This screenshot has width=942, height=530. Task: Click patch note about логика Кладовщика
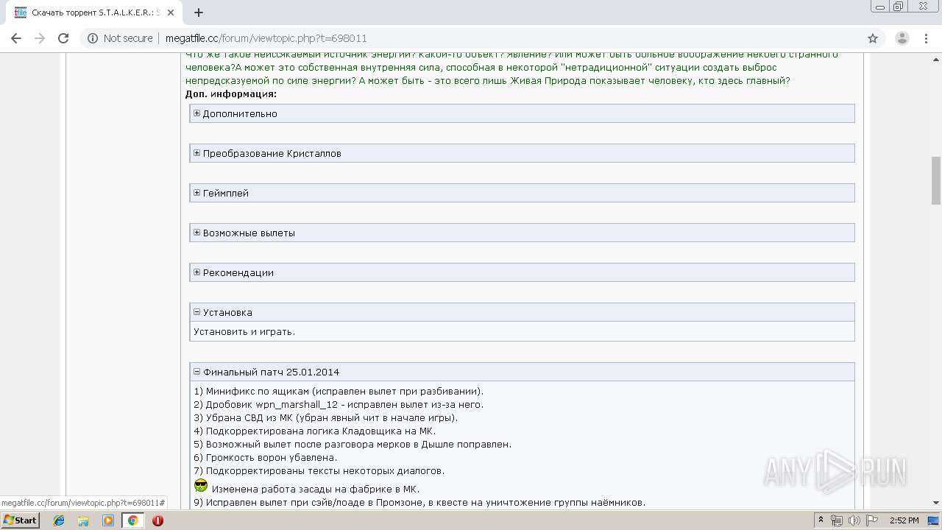click(x=315, y=431)
